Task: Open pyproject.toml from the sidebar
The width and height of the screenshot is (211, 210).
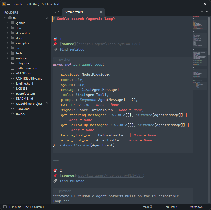Action: (26, 94)
